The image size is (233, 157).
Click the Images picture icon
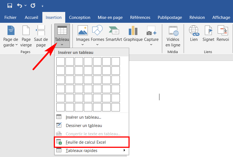pyautogui.click(x=83, y=30)
